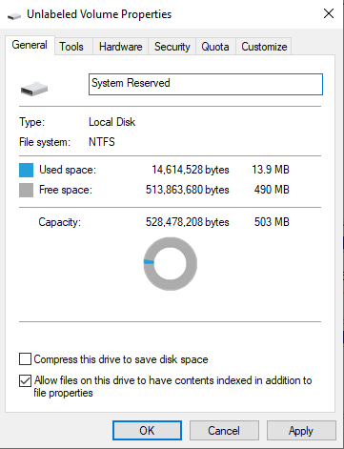344x449 pixels.
Task: Select the General tab
Action: [30, 45]
